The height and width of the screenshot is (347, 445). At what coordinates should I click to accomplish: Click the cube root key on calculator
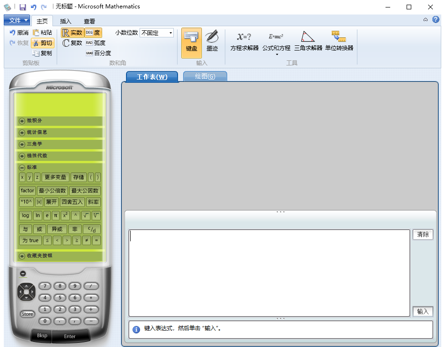(96, 216)
